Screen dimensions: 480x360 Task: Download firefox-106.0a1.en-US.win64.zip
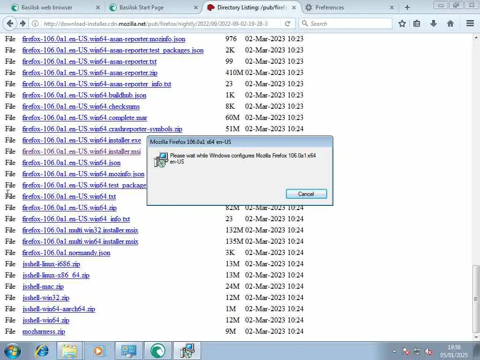point(69,208)
